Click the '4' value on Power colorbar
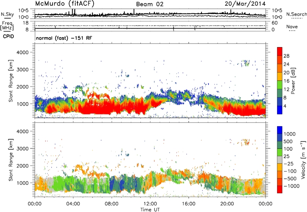Viewport: 307px width, 212px height. coord(285,106)
